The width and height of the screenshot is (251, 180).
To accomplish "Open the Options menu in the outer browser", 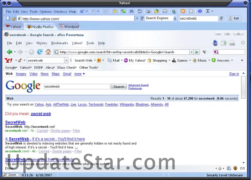I will pyautogui.click(x=45, y=12).
